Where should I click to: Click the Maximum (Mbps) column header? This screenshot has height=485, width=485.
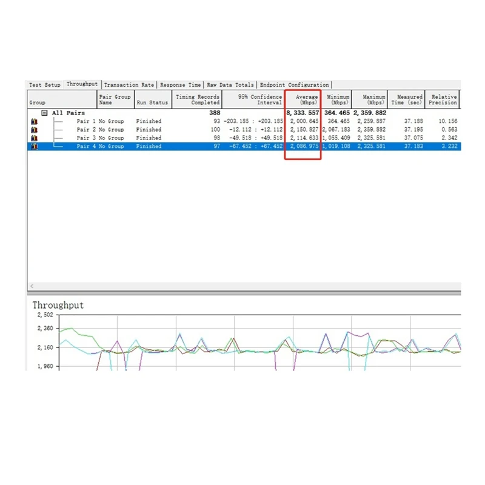[x=370, y=99]
